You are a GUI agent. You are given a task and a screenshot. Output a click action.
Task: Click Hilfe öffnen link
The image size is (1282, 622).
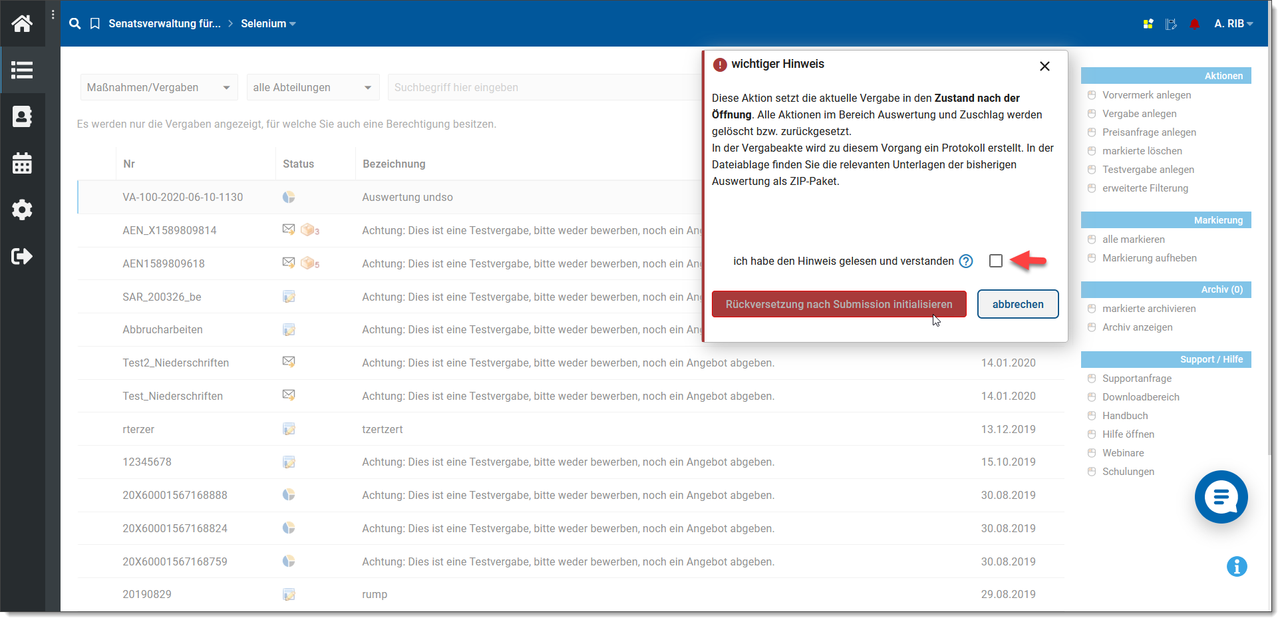[1128, 434]
